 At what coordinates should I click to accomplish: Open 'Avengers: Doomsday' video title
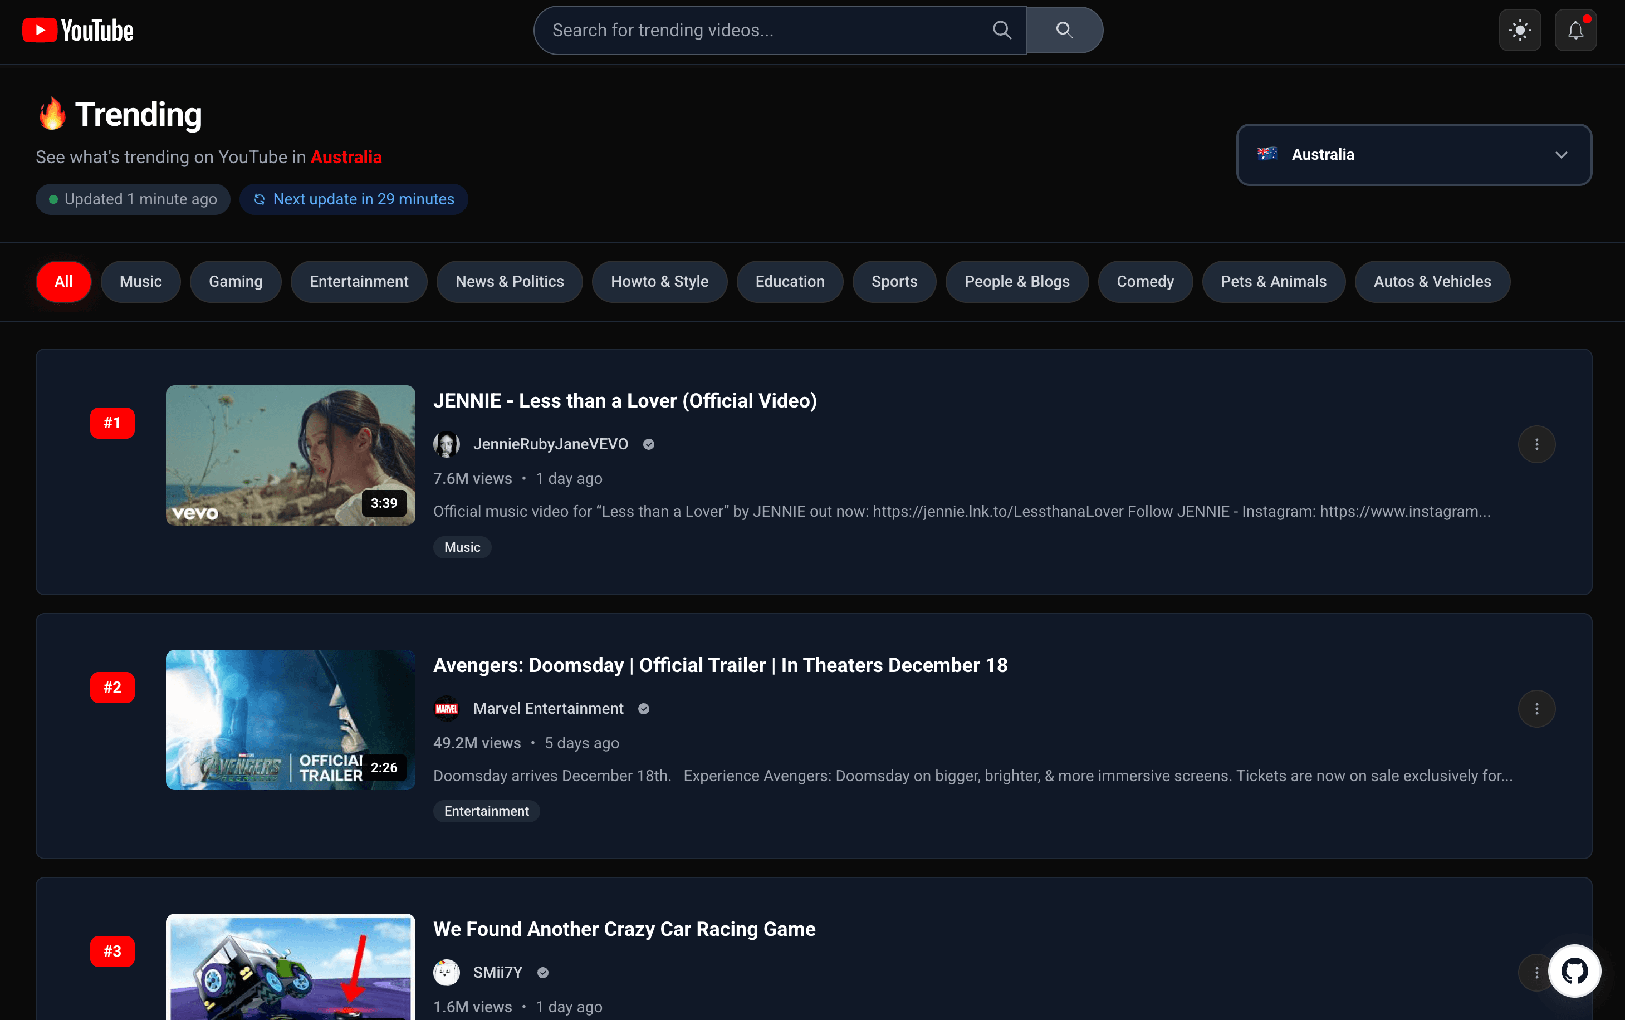pyautogui.click(x=721, y=665)
